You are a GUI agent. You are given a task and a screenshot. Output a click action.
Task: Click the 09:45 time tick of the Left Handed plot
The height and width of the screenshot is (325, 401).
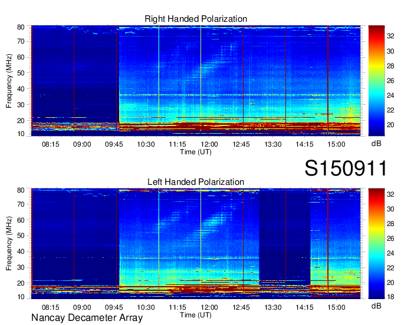tap(114, 307)
